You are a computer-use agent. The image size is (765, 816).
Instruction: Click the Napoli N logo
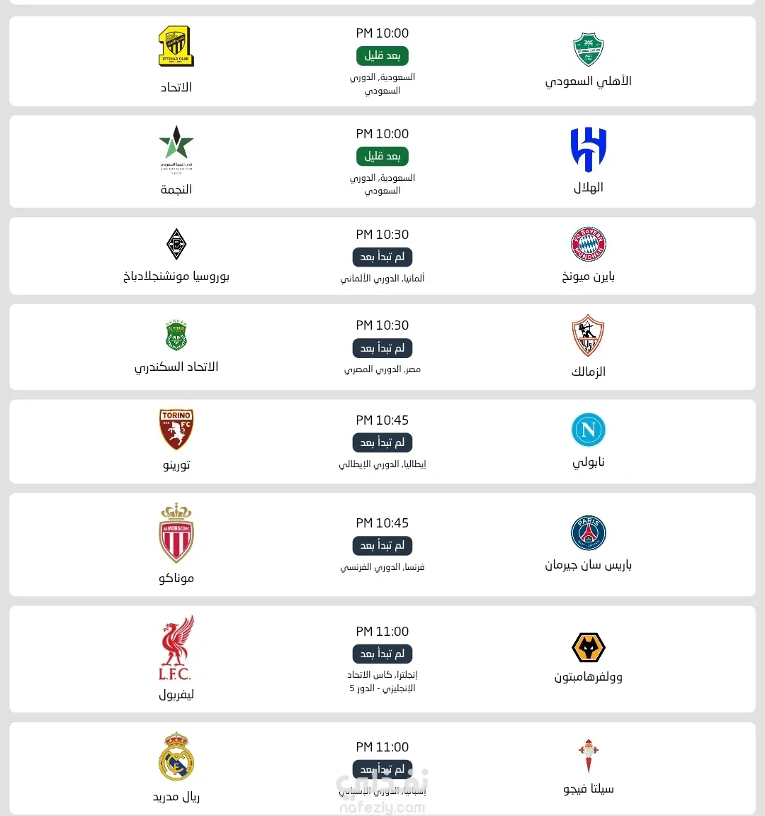pyautogui.click(x=589, y=430)
